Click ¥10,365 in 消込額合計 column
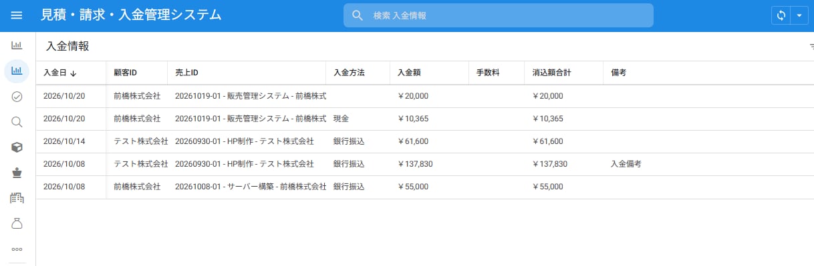The width and height of the screenshot is (814, 266). [x=547, y=119]
